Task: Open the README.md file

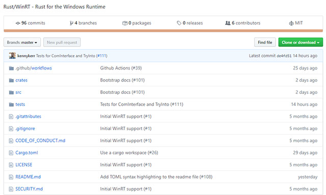Action: [x=28, y=177]
